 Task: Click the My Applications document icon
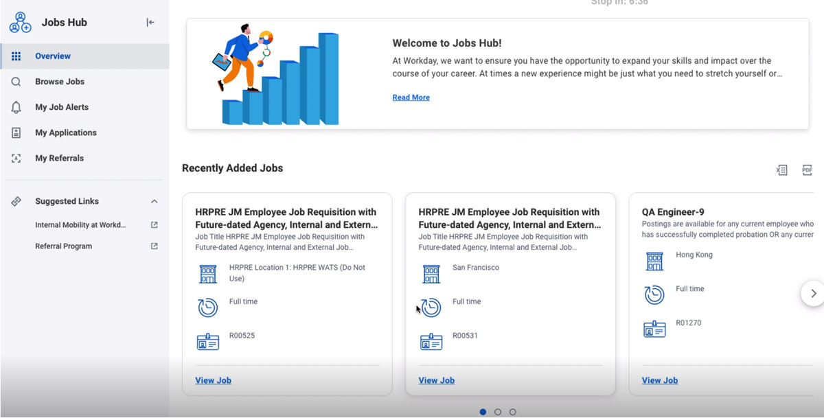tap(16, 132)
